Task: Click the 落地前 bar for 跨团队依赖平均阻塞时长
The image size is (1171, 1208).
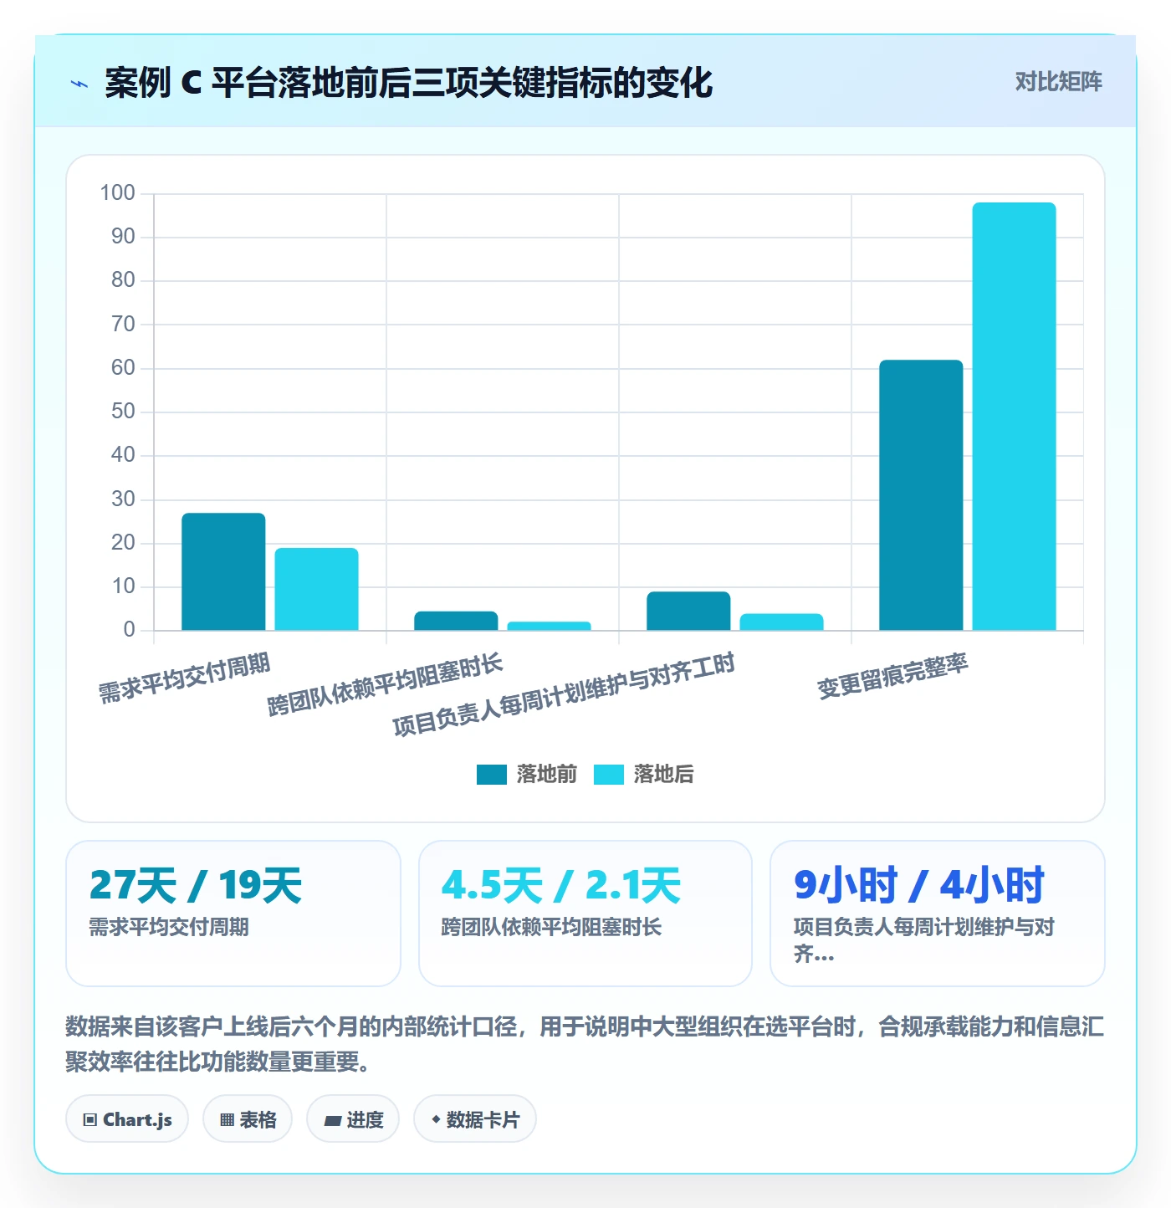Action: 456,621
